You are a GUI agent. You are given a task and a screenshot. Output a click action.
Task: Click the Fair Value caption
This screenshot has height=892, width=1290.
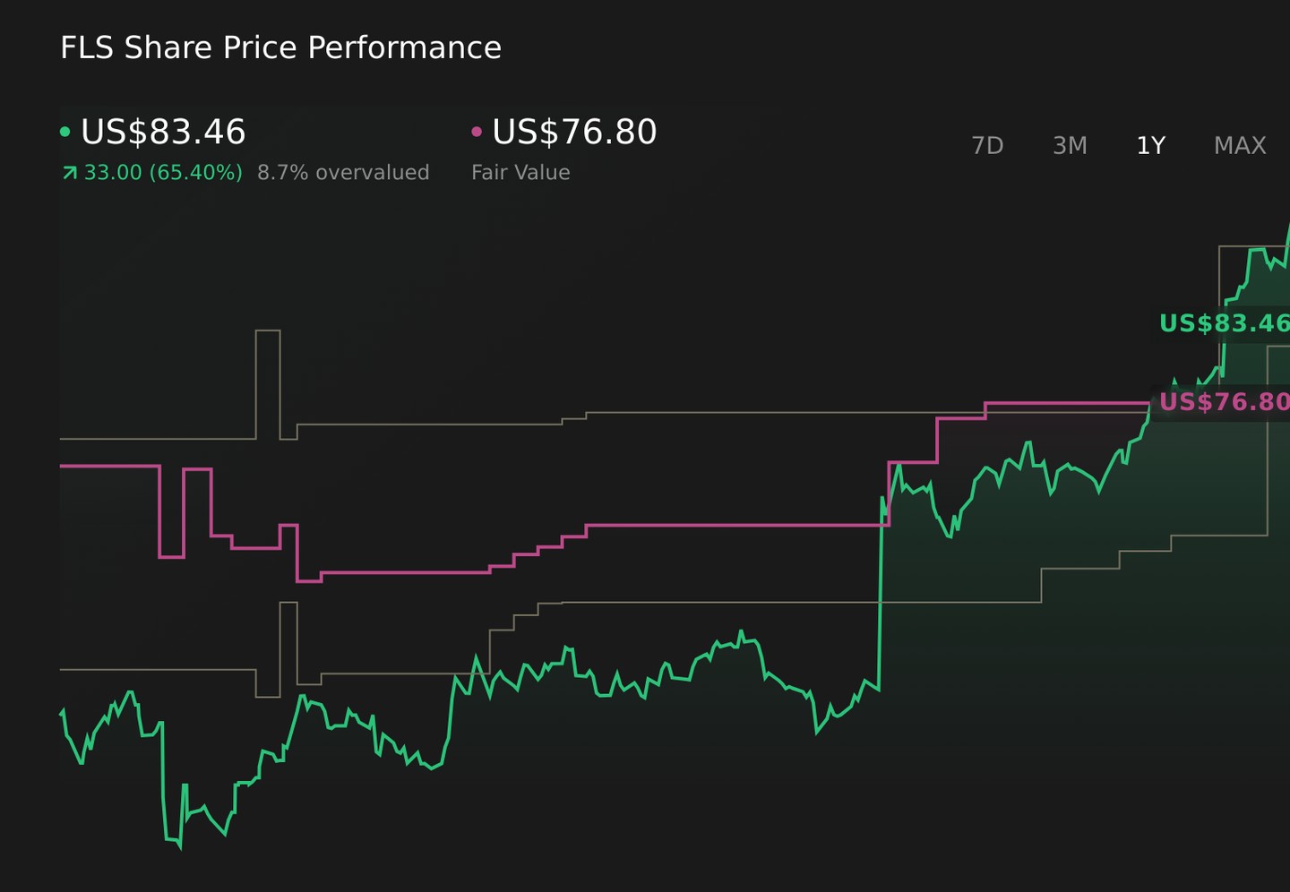[520, 173]
